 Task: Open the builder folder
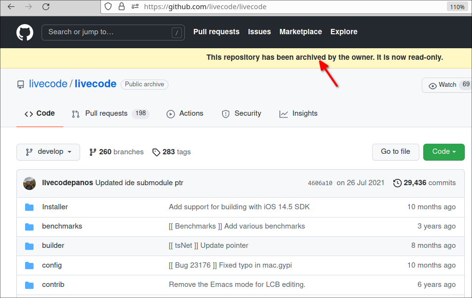point(53,245)
